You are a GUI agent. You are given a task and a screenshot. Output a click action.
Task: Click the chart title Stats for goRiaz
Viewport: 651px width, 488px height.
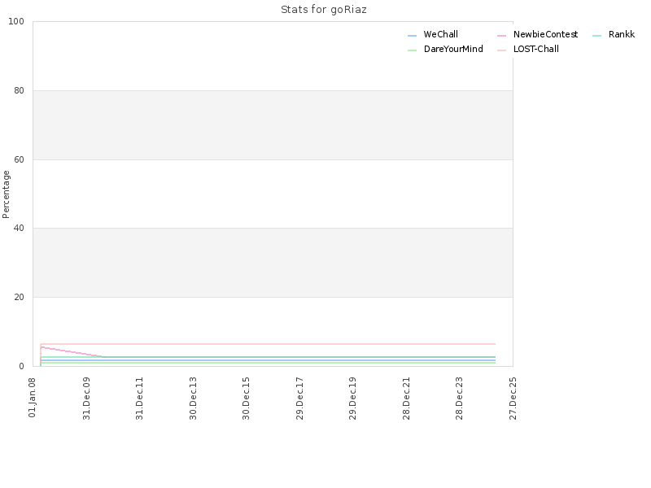(x=323, y=10)
